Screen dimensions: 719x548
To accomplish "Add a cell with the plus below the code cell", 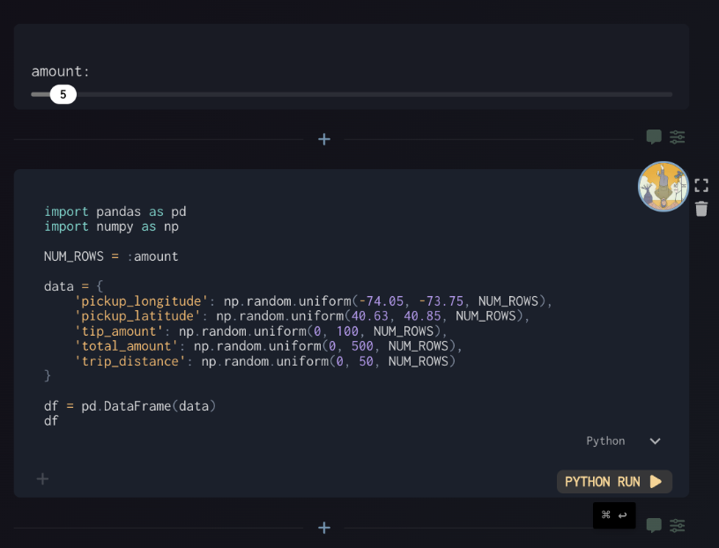I will coord(324,528).
